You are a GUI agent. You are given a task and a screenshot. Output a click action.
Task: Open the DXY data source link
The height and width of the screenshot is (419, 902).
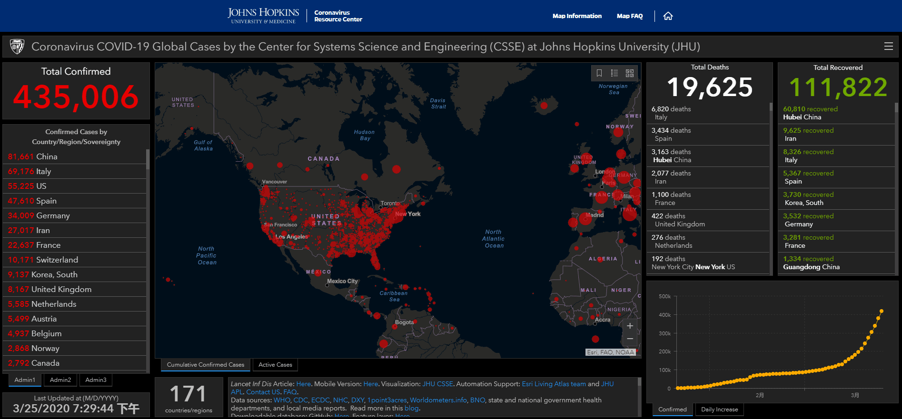(x=357, y=400)
